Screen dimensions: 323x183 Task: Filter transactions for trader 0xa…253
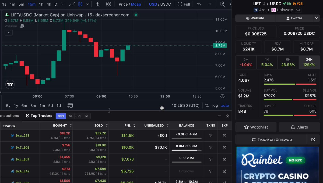tap(211, 136)
